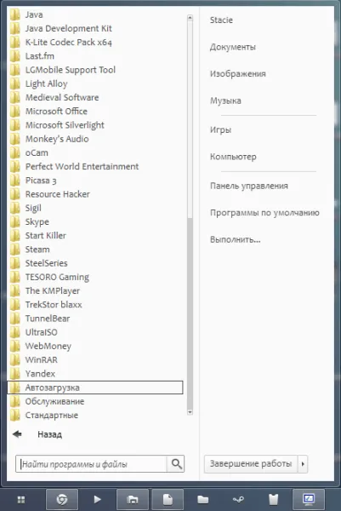Click the plain folder icon on taskbar
341x511 pixels.
pos(202,499)
